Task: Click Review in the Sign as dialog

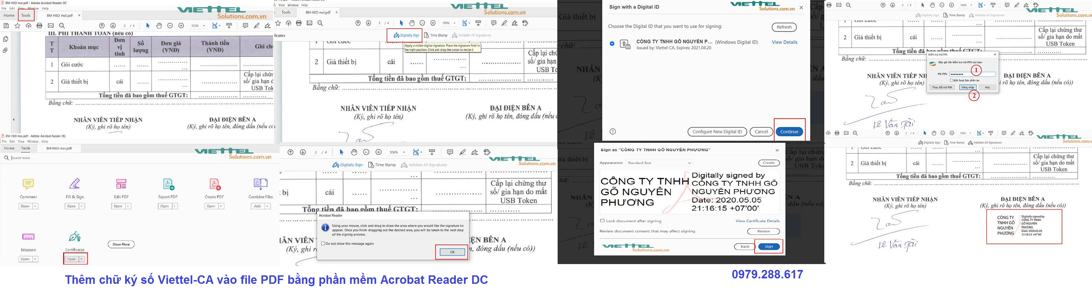Action: point(763,231)
